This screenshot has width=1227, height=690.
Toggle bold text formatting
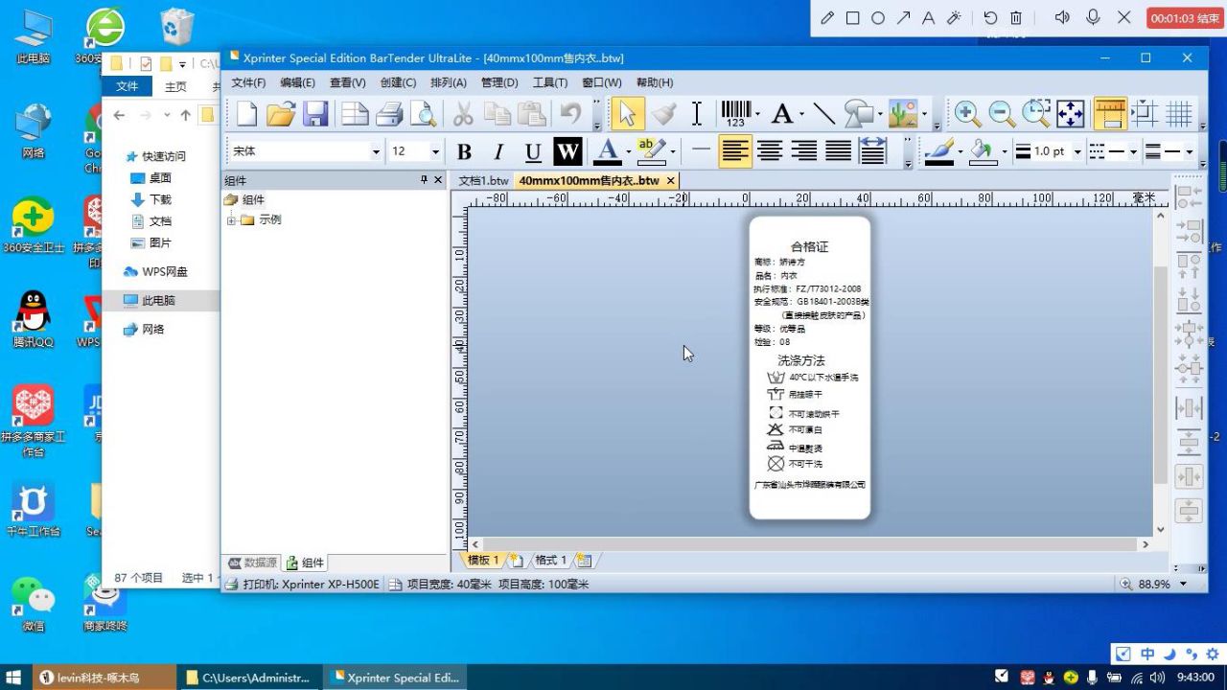click(464, 151)
